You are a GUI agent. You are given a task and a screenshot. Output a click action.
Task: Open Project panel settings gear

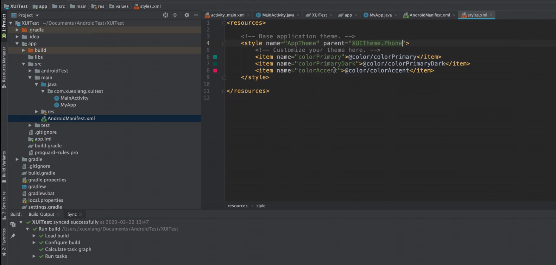pyautogui.click(x=187, y=15)
